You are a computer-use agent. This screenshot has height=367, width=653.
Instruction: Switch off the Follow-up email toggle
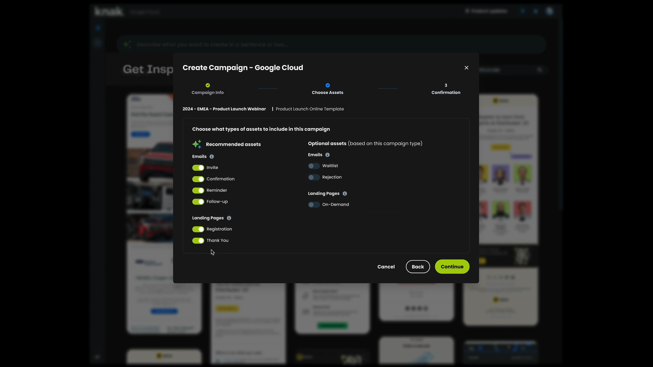pos(198,202)
